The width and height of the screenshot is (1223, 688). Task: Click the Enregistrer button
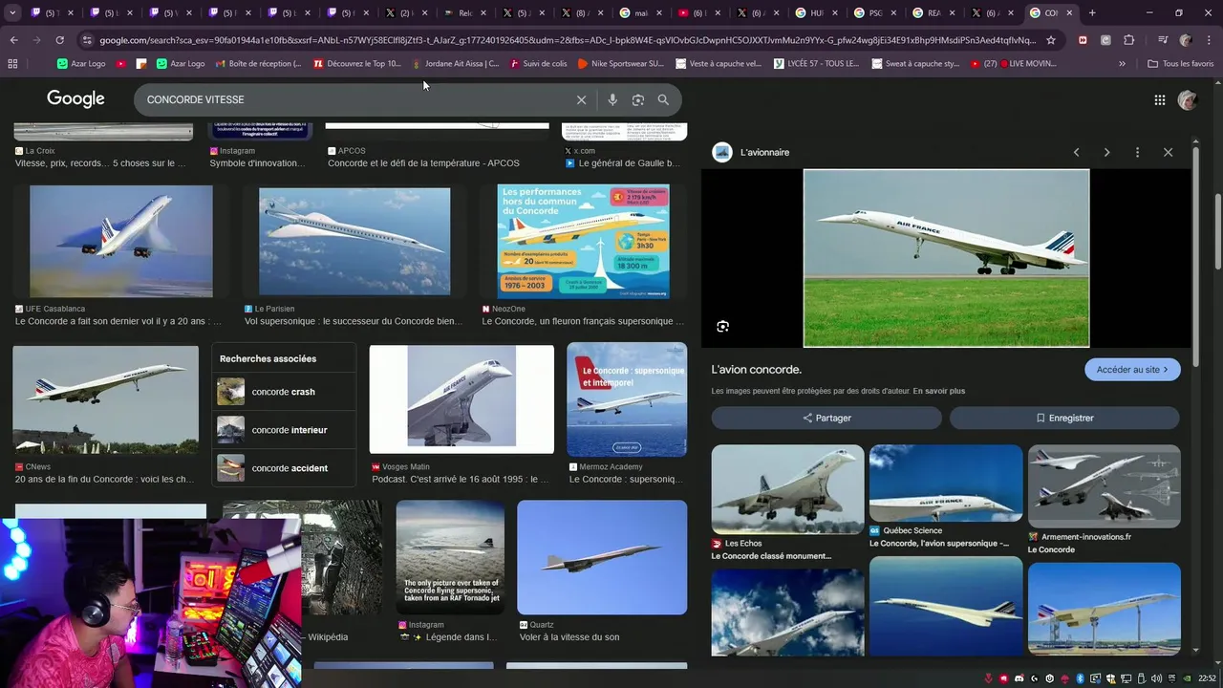coord(1064,418)
